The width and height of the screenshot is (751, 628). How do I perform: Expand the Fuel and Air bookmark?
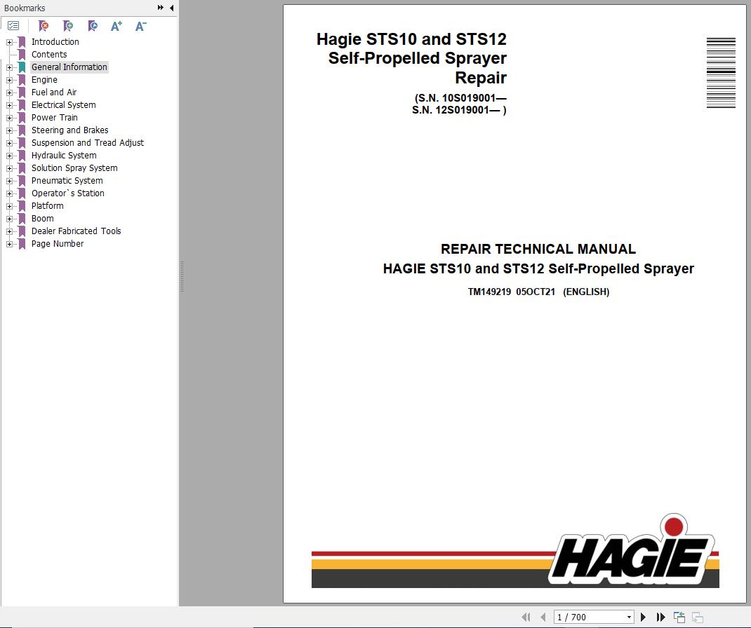pyautogui.click(x=9, y=93)
